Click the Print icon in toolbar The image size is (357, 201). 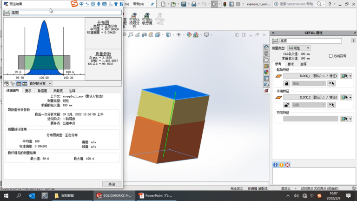point(194,4)
